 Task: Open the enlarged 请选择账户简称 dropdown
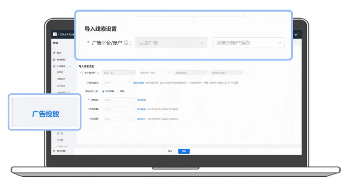248,43
